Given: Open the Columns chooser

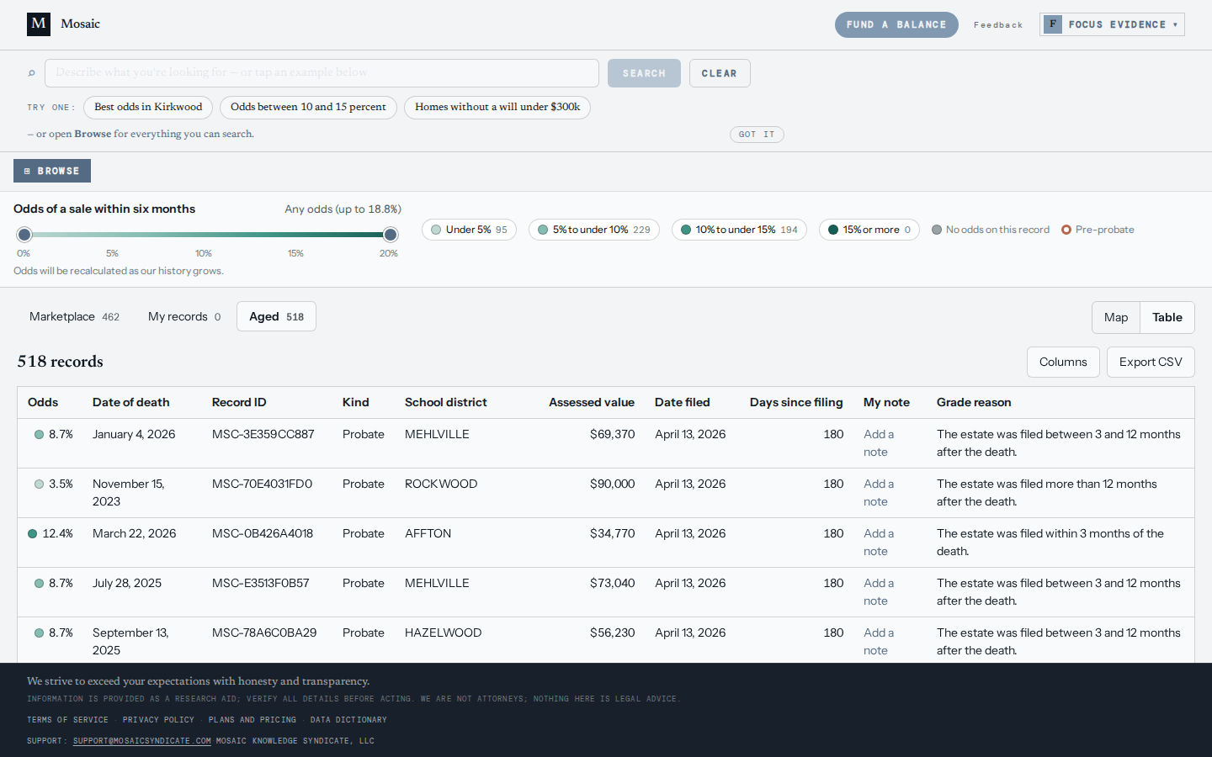Looking at the screenshot, I should pos(1063,362).
